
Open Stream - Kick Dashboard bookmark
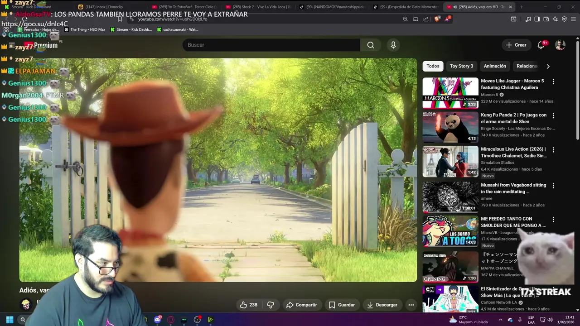click(131, 29)
